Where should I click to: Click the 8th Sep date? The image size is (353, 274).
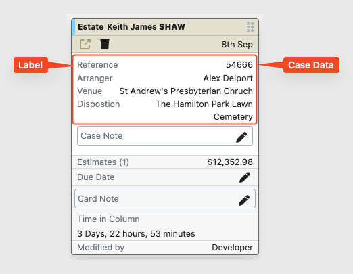point(237,45)
